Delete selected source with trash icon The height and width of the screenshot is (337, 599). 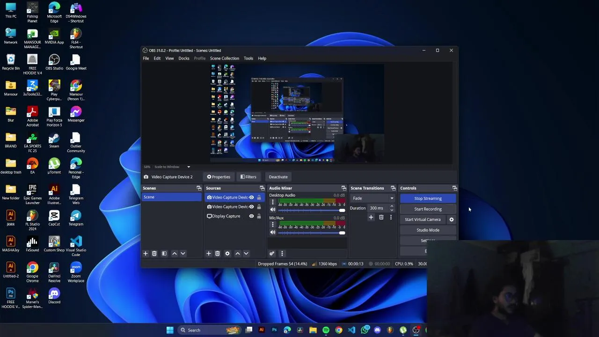click(x=217, y=253)
